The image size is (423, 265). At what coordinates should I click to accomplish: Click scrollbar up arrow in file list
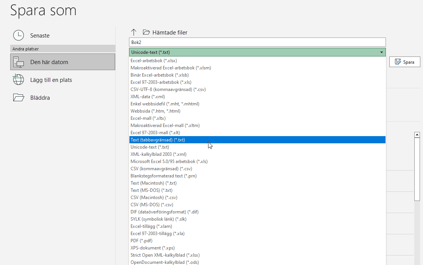point(417,135)
